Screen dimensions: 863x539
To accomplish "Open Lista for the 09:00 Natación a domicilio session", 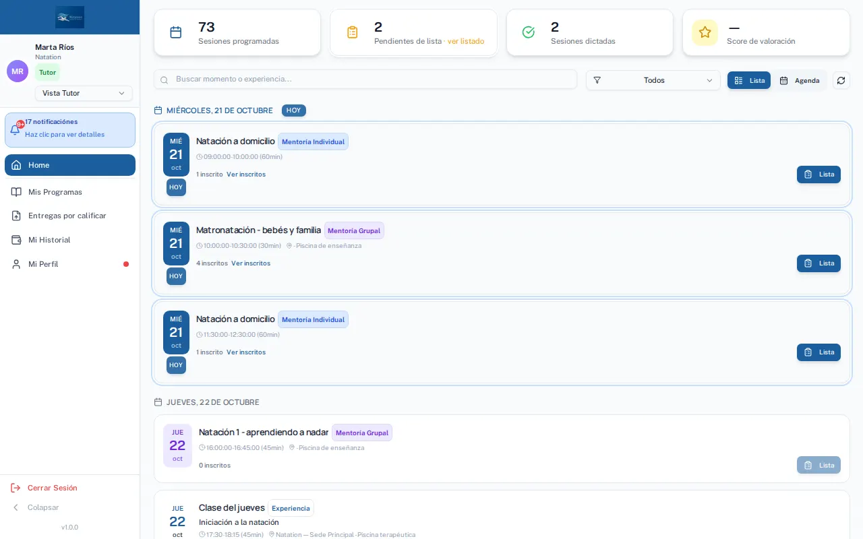I will pos(819,175).
